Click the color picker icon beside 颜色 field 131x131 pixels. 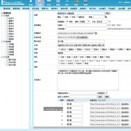tap(106, 17)
